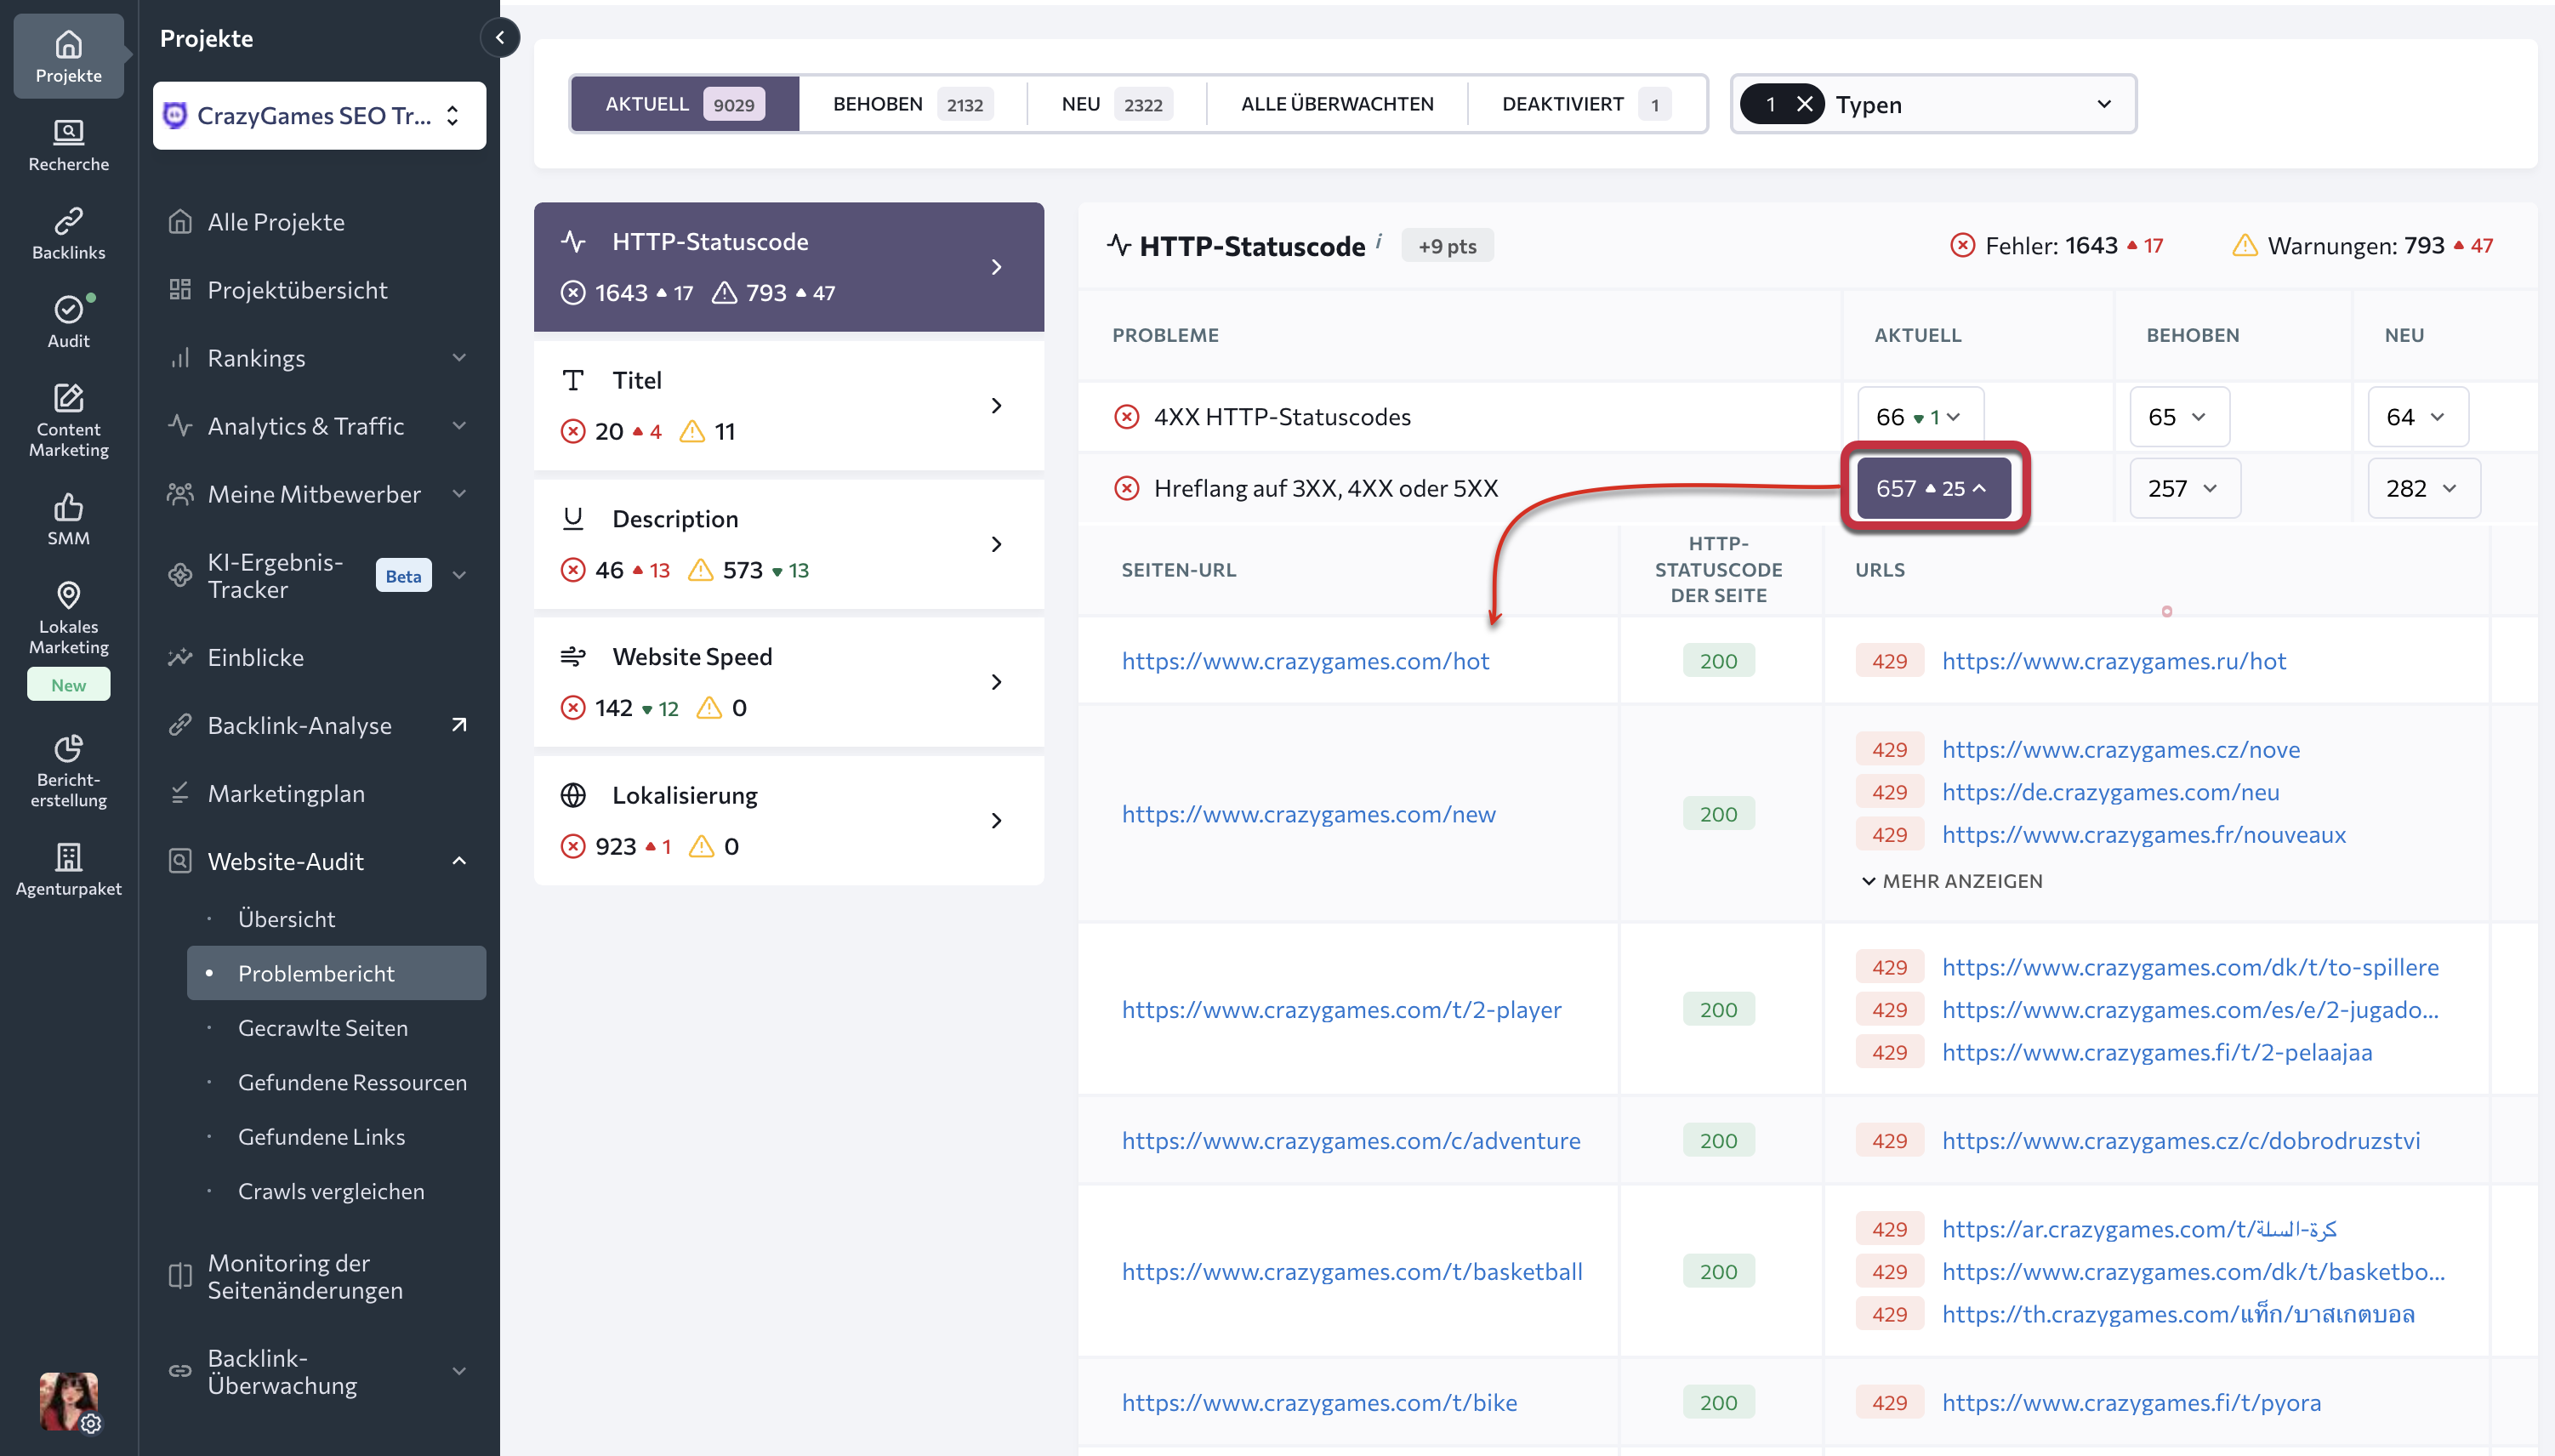Switch to the DEAKTIVIERT tab
Screen dimensions: 2555x1456
point(1586,104)
